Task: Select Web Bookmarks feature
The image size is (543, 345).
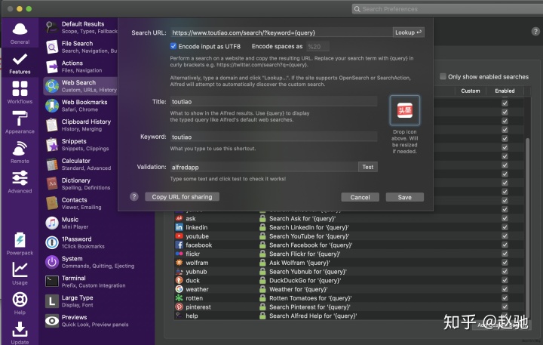Action: [x=81, y=106]
